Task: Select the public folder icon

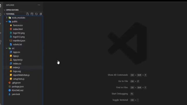Action: [10, 22]
